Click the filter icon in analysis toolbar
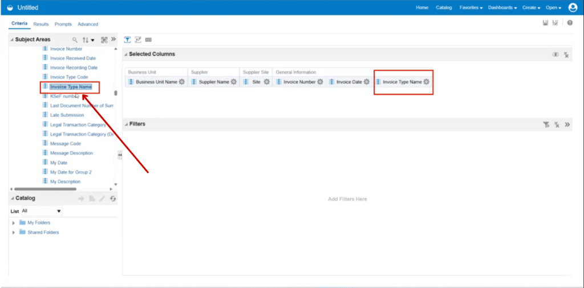The image size is (584, 288). pyautogui.click(x=128, y=40)
